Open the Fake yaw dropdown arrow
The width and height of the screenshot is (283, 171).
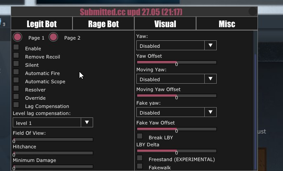pyautogui.click(x=210, y=112)
